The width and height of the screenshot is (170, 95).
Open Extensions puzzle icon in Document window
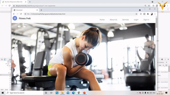tap(148, 14)
